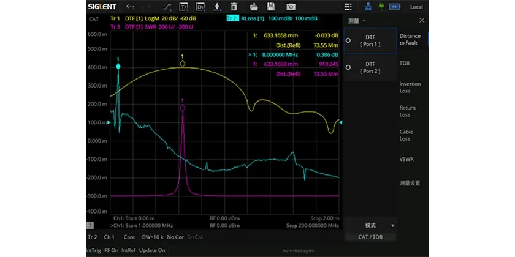Open the recall file folder icon
The image size is (515, 257).
[x=254, y=7]
